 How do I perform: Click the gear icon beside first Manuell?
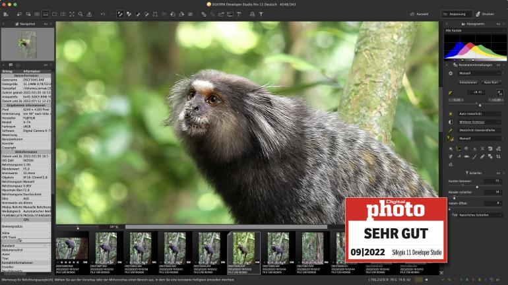(451, 73)
